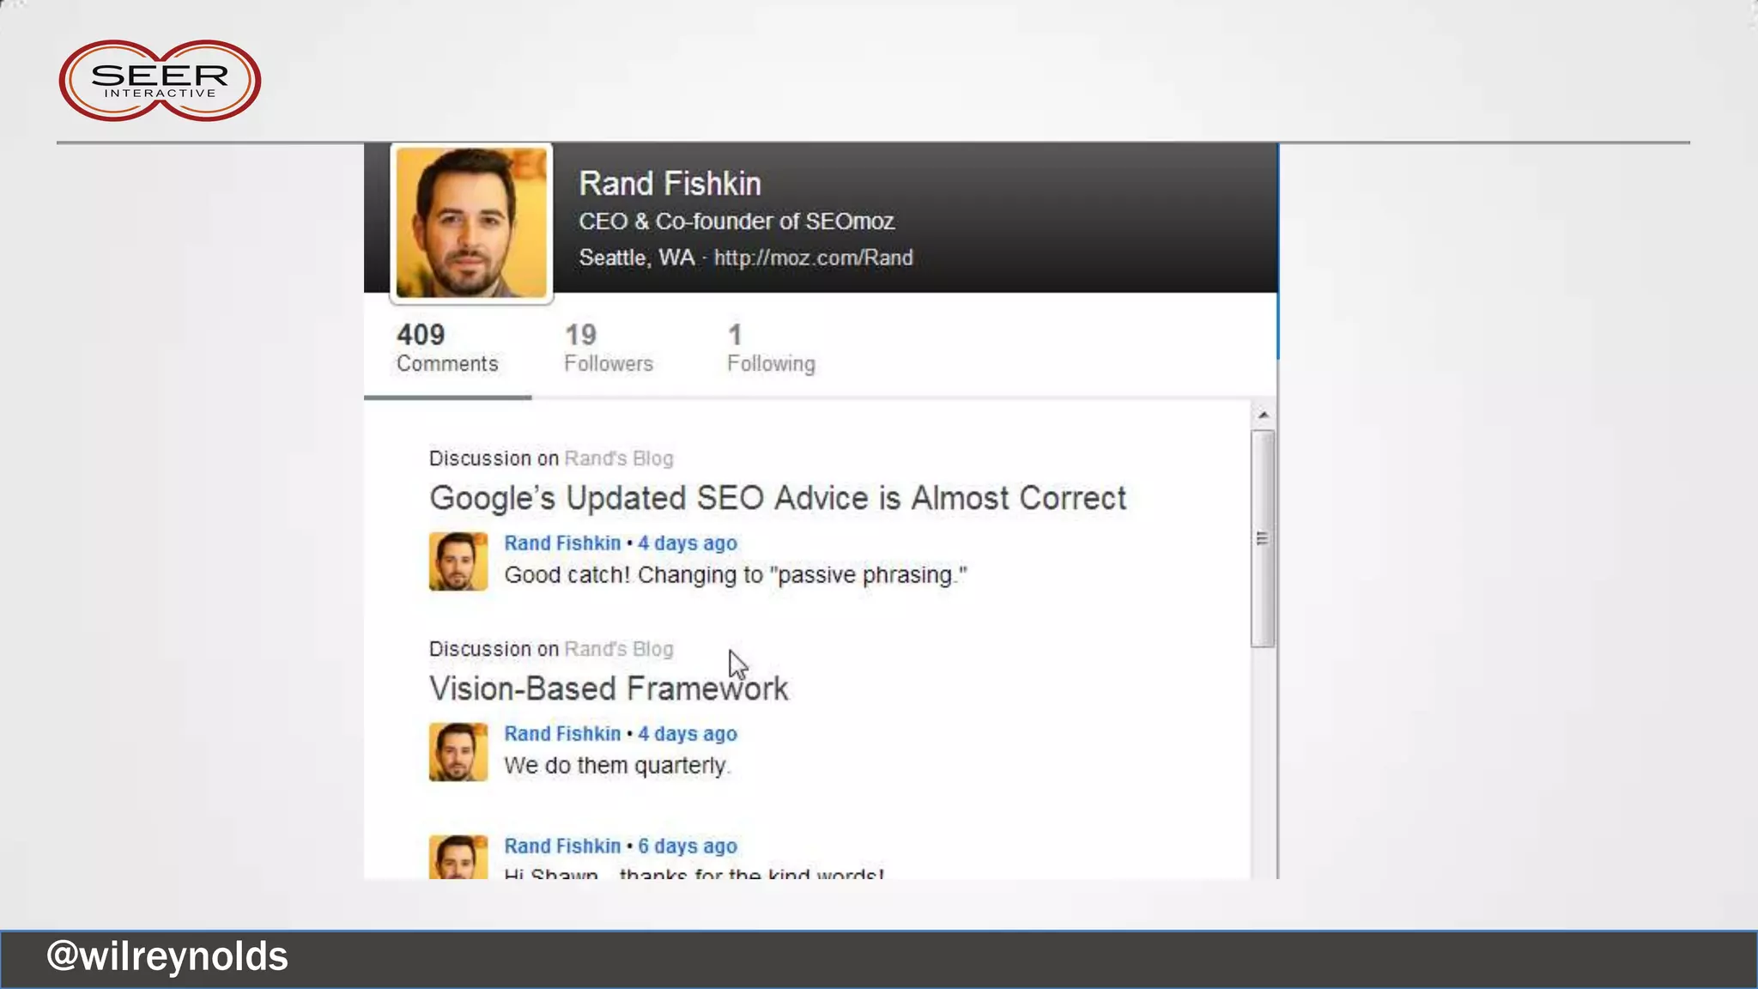Screen dimensions: 1758x989
Task: Click the http://moz.com/Rand profile link
Action: (x=813, y=258)
